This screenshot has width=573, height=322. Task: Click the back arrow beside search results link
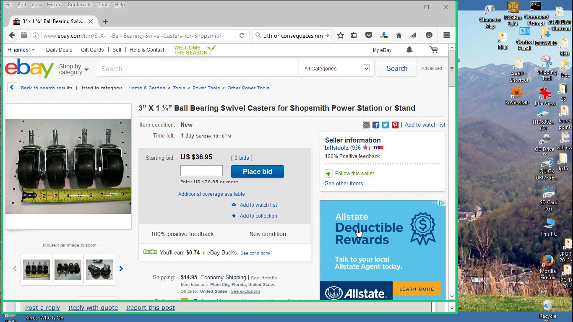tap(12, 87)
